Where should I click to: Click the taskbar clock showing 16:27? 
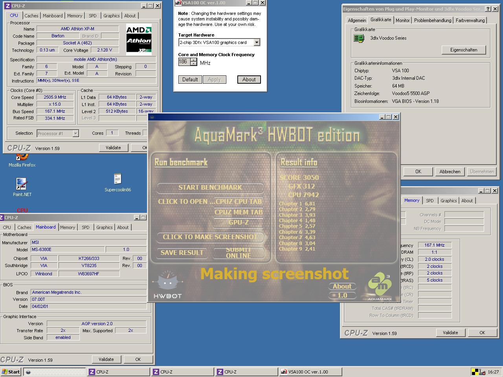point(493,372)
